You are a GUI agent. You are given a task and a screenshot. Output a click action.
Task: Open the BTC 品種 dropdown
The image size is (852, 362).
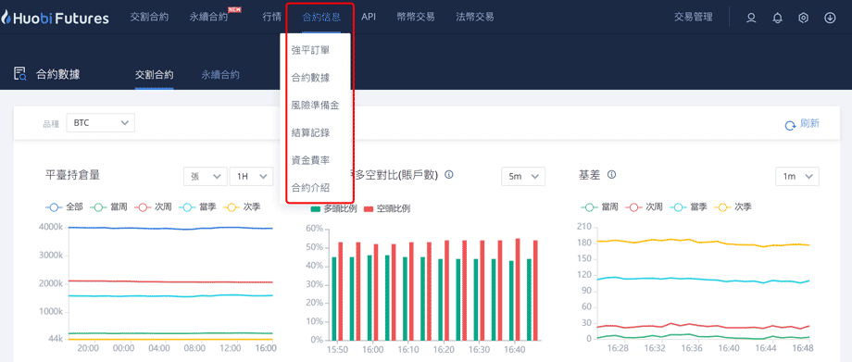[101, 123]
